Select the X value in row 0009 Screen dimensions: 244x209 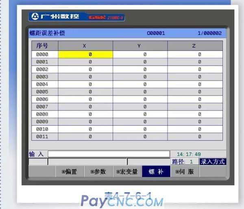coord(90,122)
